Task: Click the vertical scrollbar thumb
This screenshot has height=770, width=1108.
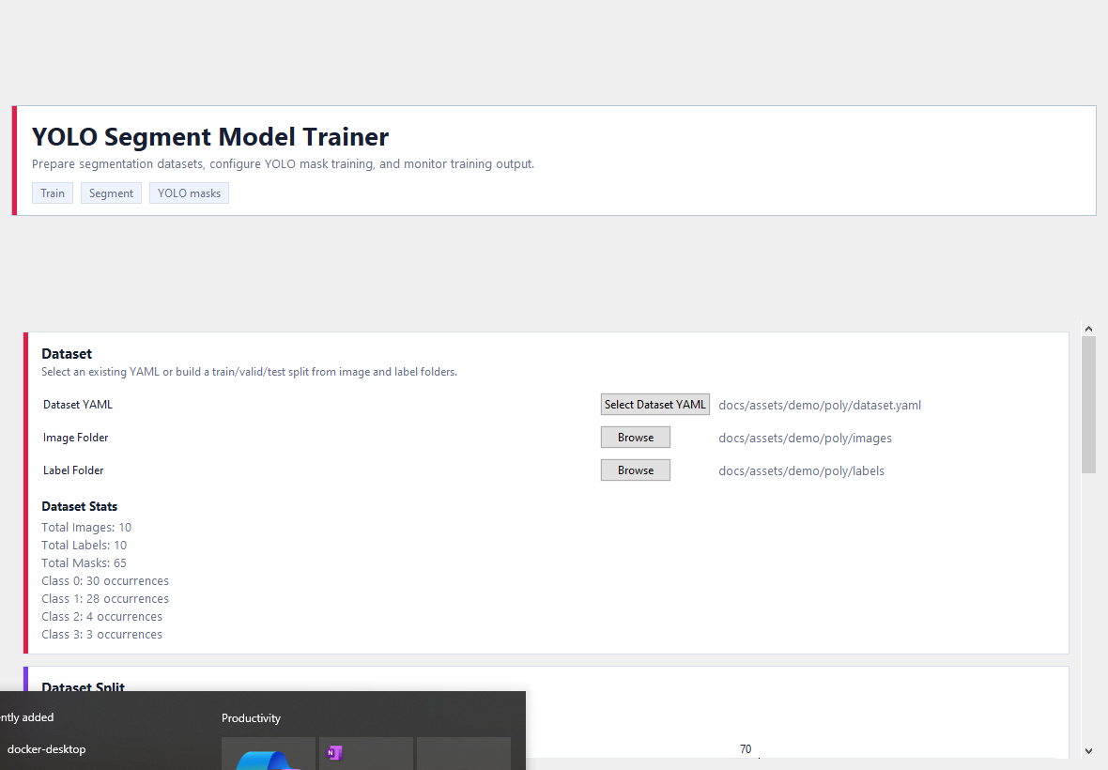Action: (x=1088, y=405)
